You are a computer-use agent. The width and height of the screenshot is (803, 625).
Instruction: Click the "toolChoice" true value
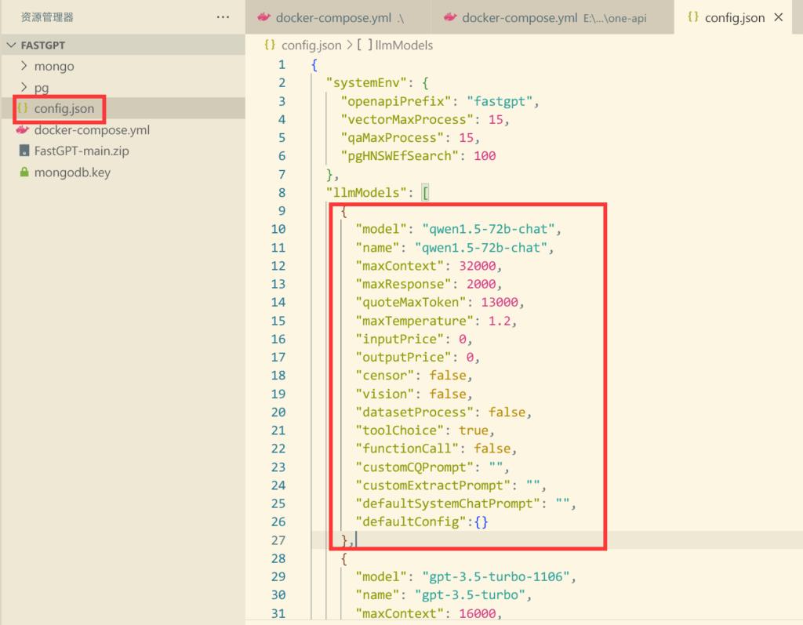[473, 431]
